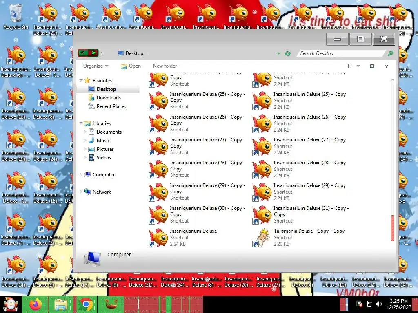The width and height of the screenshot is (418, 313).
Task: Collapse the Libraries group
Action: (81, 123)
